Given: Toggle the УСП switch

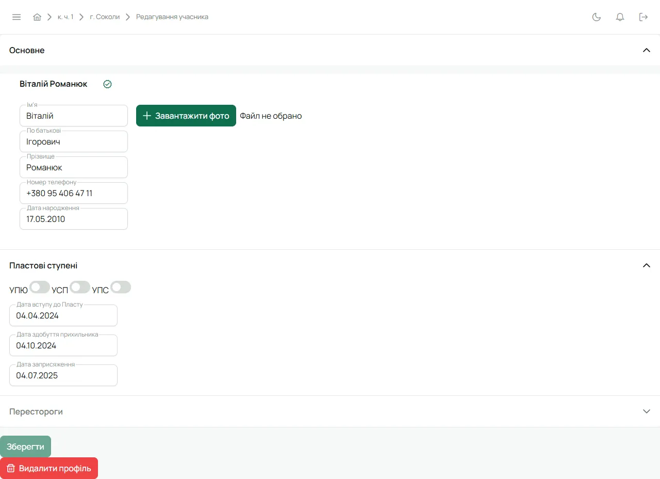Looking at the screenshot, I should (80, 287).
